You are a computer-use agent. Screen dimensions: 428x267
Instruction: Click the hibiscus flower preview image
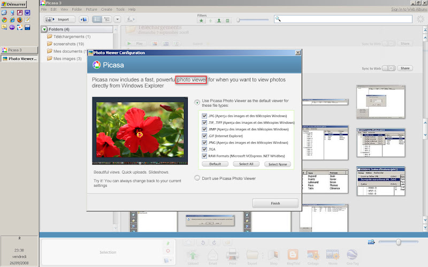click(140, 131)
